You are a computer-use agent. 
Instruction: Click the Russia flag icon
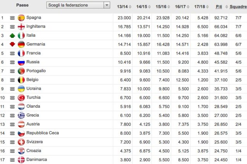(x=21, y=62)
